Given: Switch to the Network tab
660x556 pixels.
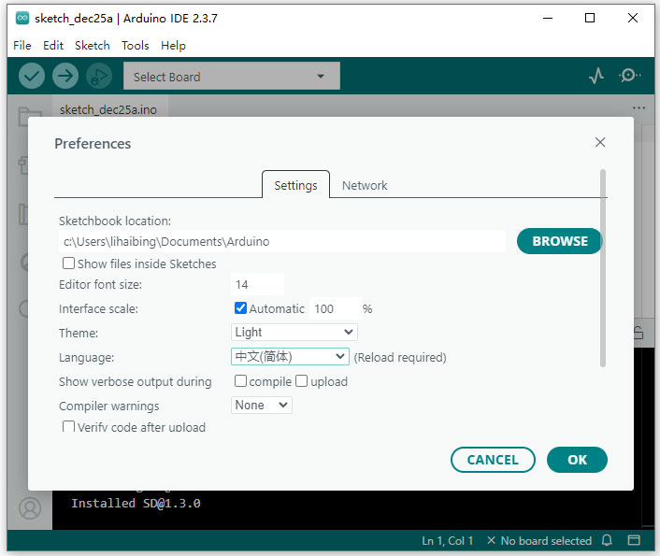Looking at the screenshot, I should [365, 185].
